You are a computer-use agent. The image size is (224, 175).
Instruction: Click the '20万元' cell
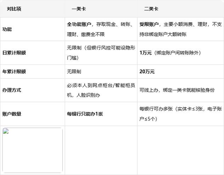point(181,72)
